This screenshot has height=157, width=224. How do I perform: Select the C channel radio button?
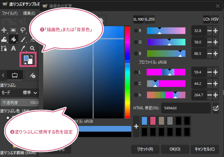coord(136,83)
